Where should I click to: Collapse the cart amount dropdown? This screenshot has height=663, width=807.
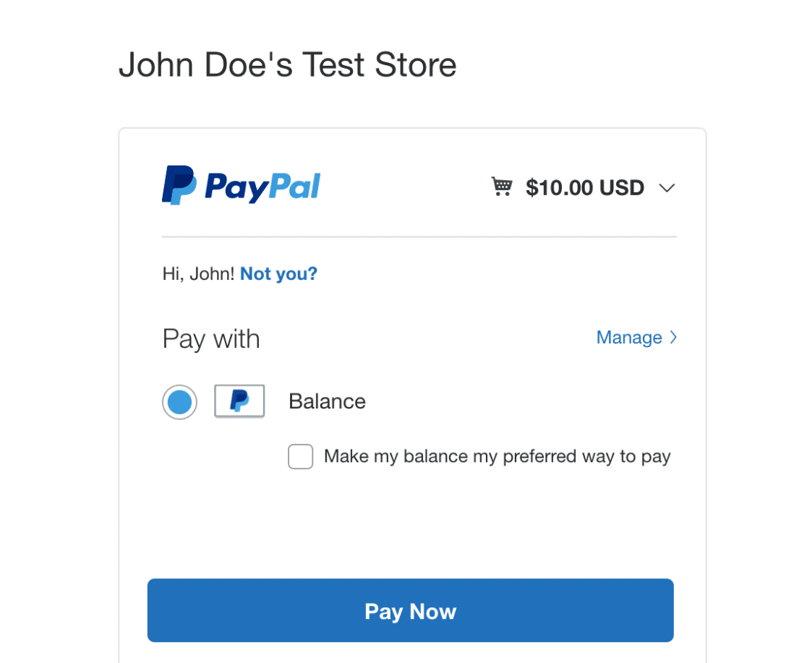tap(667, 188)
